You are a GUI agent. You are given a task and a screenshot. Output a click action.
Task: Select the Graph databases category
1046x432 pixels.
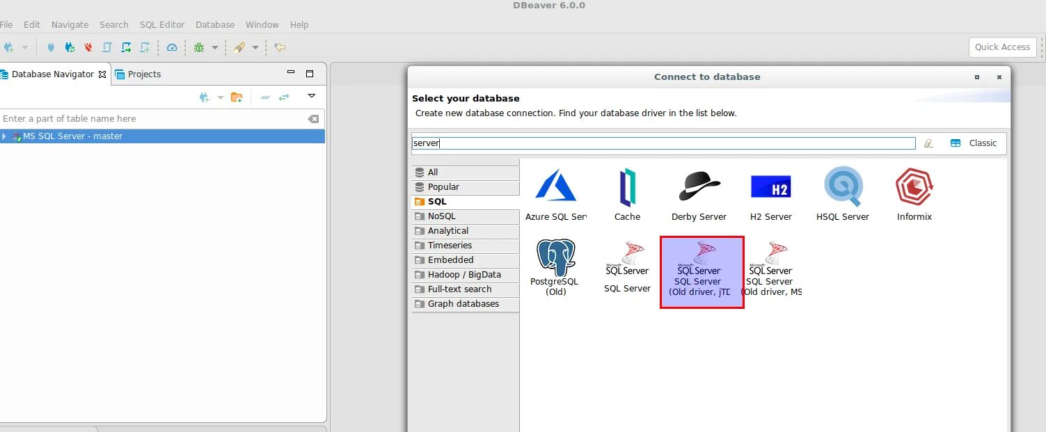[x=466, y=304]
